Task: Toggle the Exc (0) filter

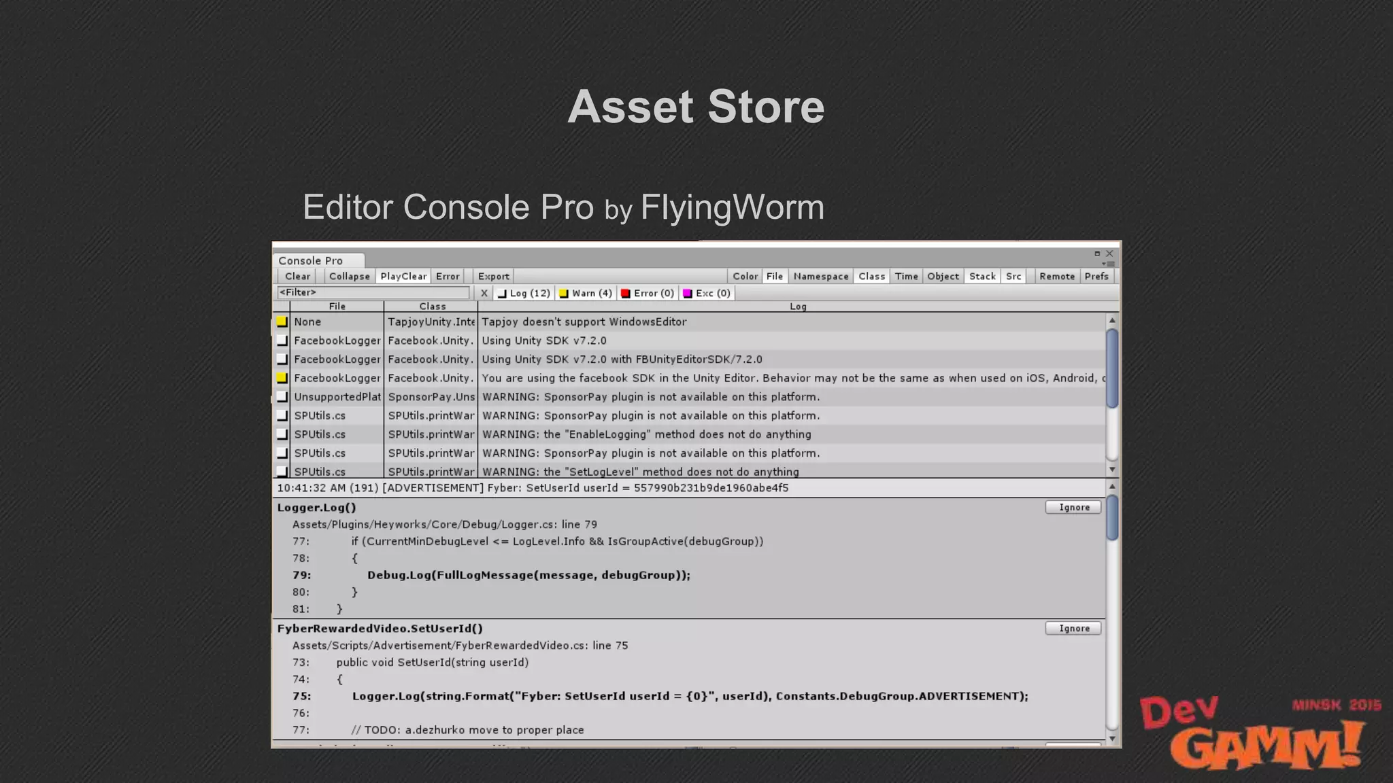Action: pyautogui.click(x=707, y=293)
